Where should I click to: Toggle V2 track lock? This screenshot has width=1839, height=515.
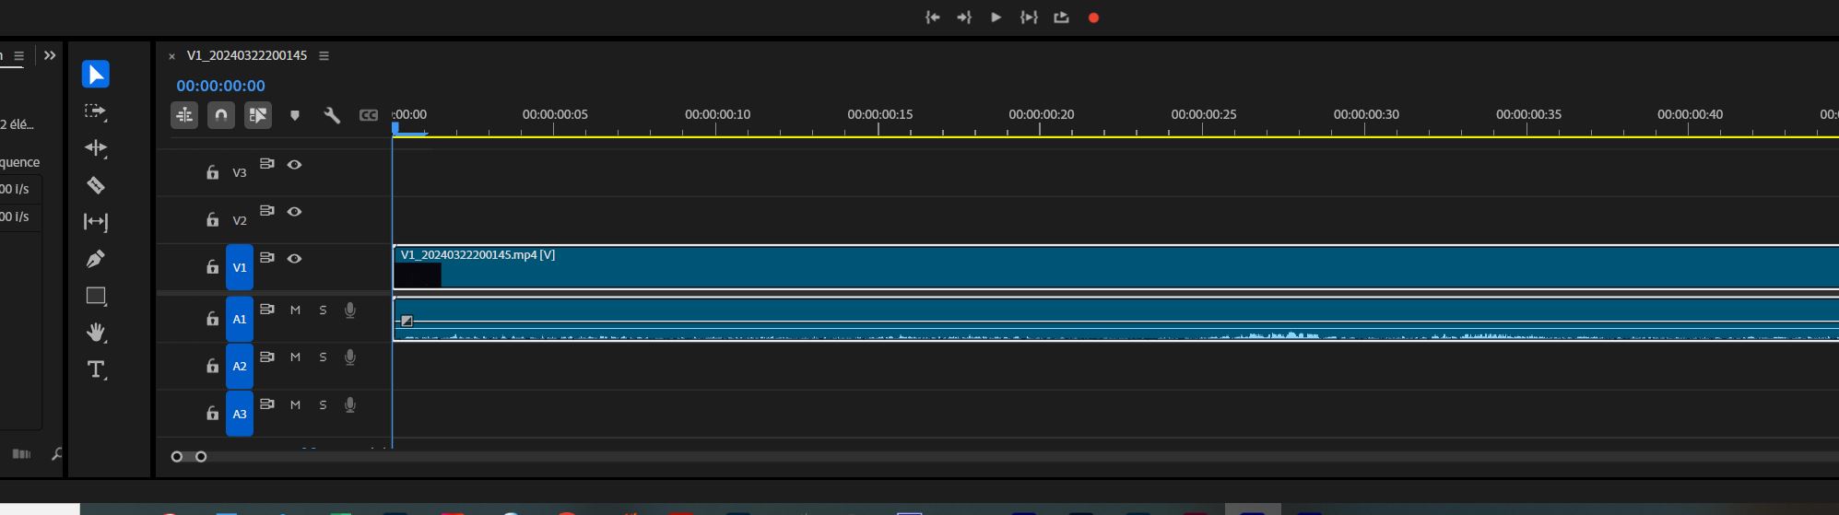click(x=212, y=220)
